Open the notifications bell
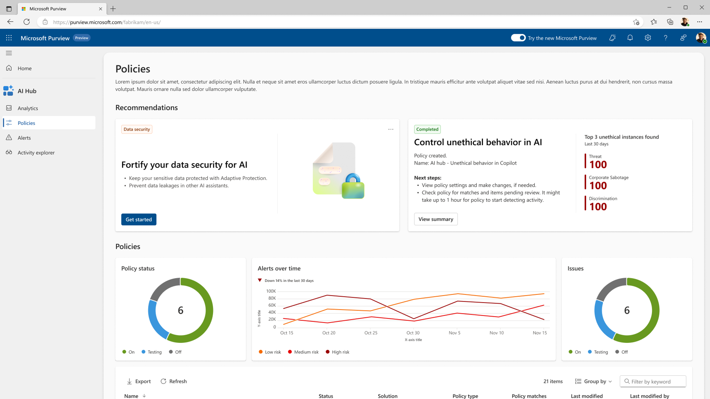This screenshot has height=399, width=710. click(630, 38)
